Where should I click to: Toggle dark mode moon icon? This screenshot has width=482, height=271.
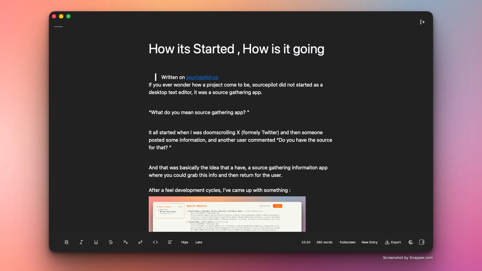pos(410,242)
